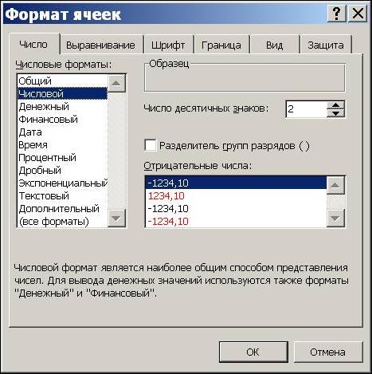The image size is (372, 374).
Task: Open the Защита tab
Action: click(x=326, y=45)
